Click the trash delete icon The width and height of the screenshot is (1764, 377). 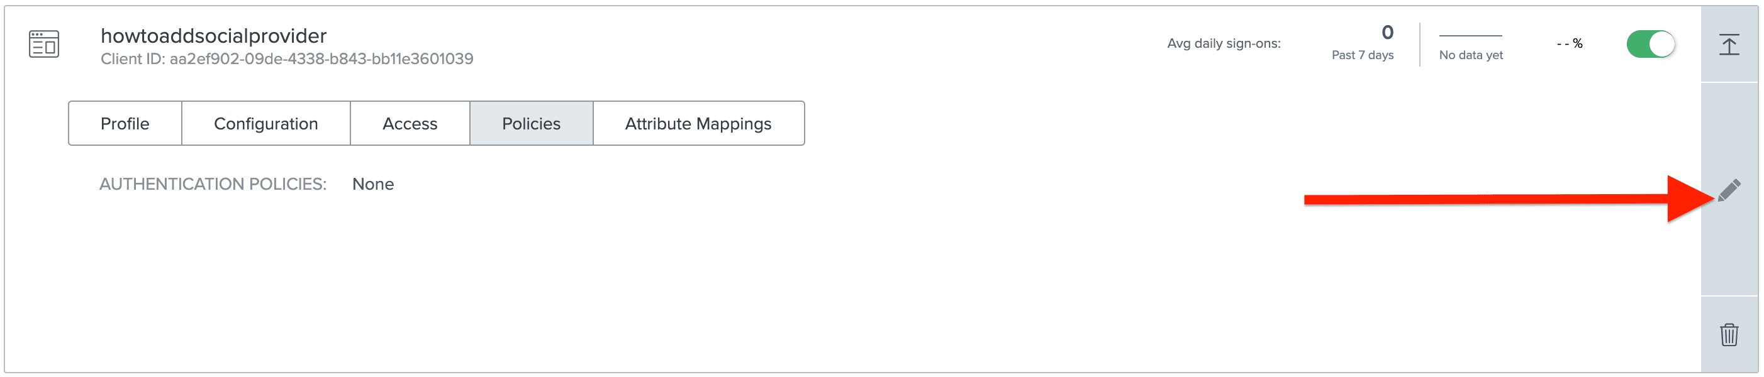click(1728, 334)
